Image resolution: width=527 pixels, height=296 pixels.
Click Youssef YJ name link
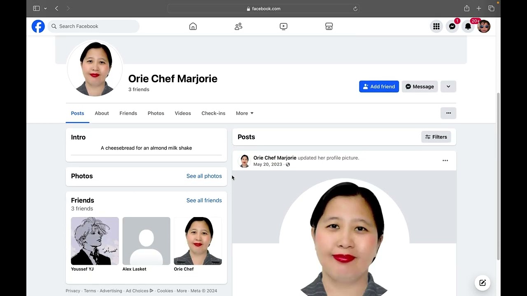(x=82, y=269)
